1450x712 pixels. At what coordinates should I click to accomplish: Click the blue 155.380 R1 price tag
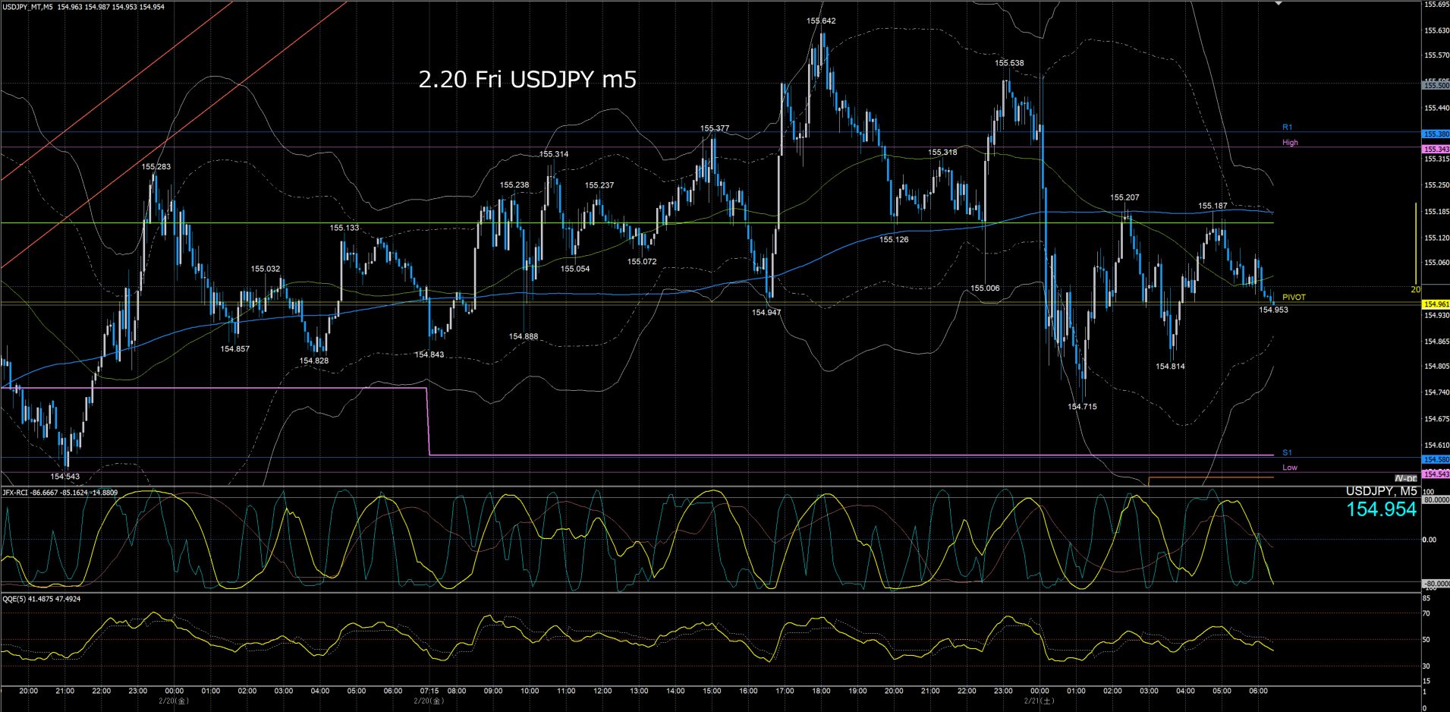[x=1436, y=134]
